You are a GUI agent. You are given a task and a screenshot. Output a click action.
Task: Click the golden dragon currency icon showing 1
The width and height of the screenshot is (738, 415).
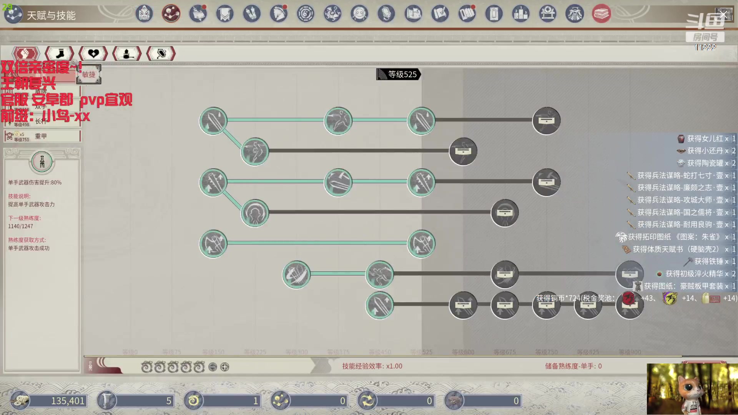(x=193, y=401)
